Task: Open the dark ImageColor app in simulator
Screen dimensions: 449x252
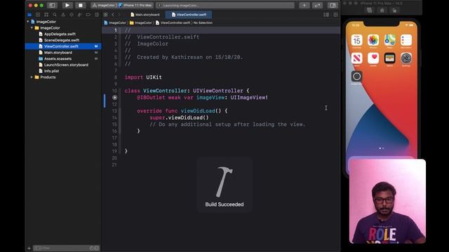Action: tap(356, 76)
